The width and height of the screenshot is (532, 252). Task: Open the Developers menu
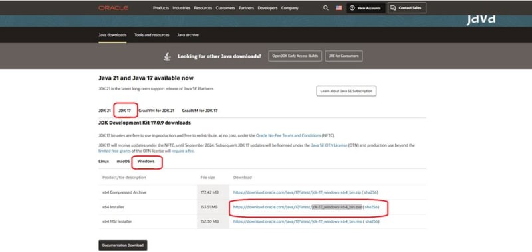267,8
